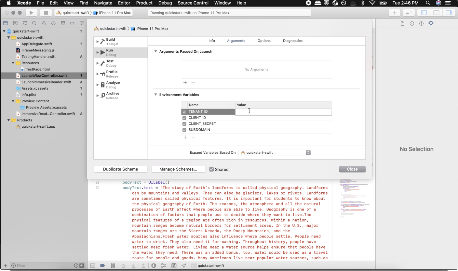This screenshot has height=271, width=458.
Task: Open the Test navigator diamond icon
Action: 53,23
